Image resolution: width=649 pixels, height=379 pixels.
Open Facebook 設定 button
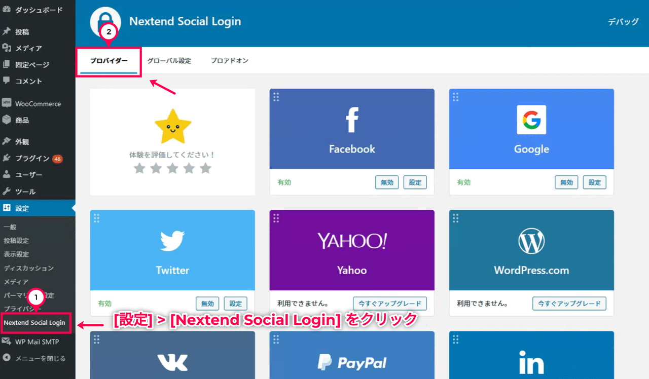click(x=415, y=182)
